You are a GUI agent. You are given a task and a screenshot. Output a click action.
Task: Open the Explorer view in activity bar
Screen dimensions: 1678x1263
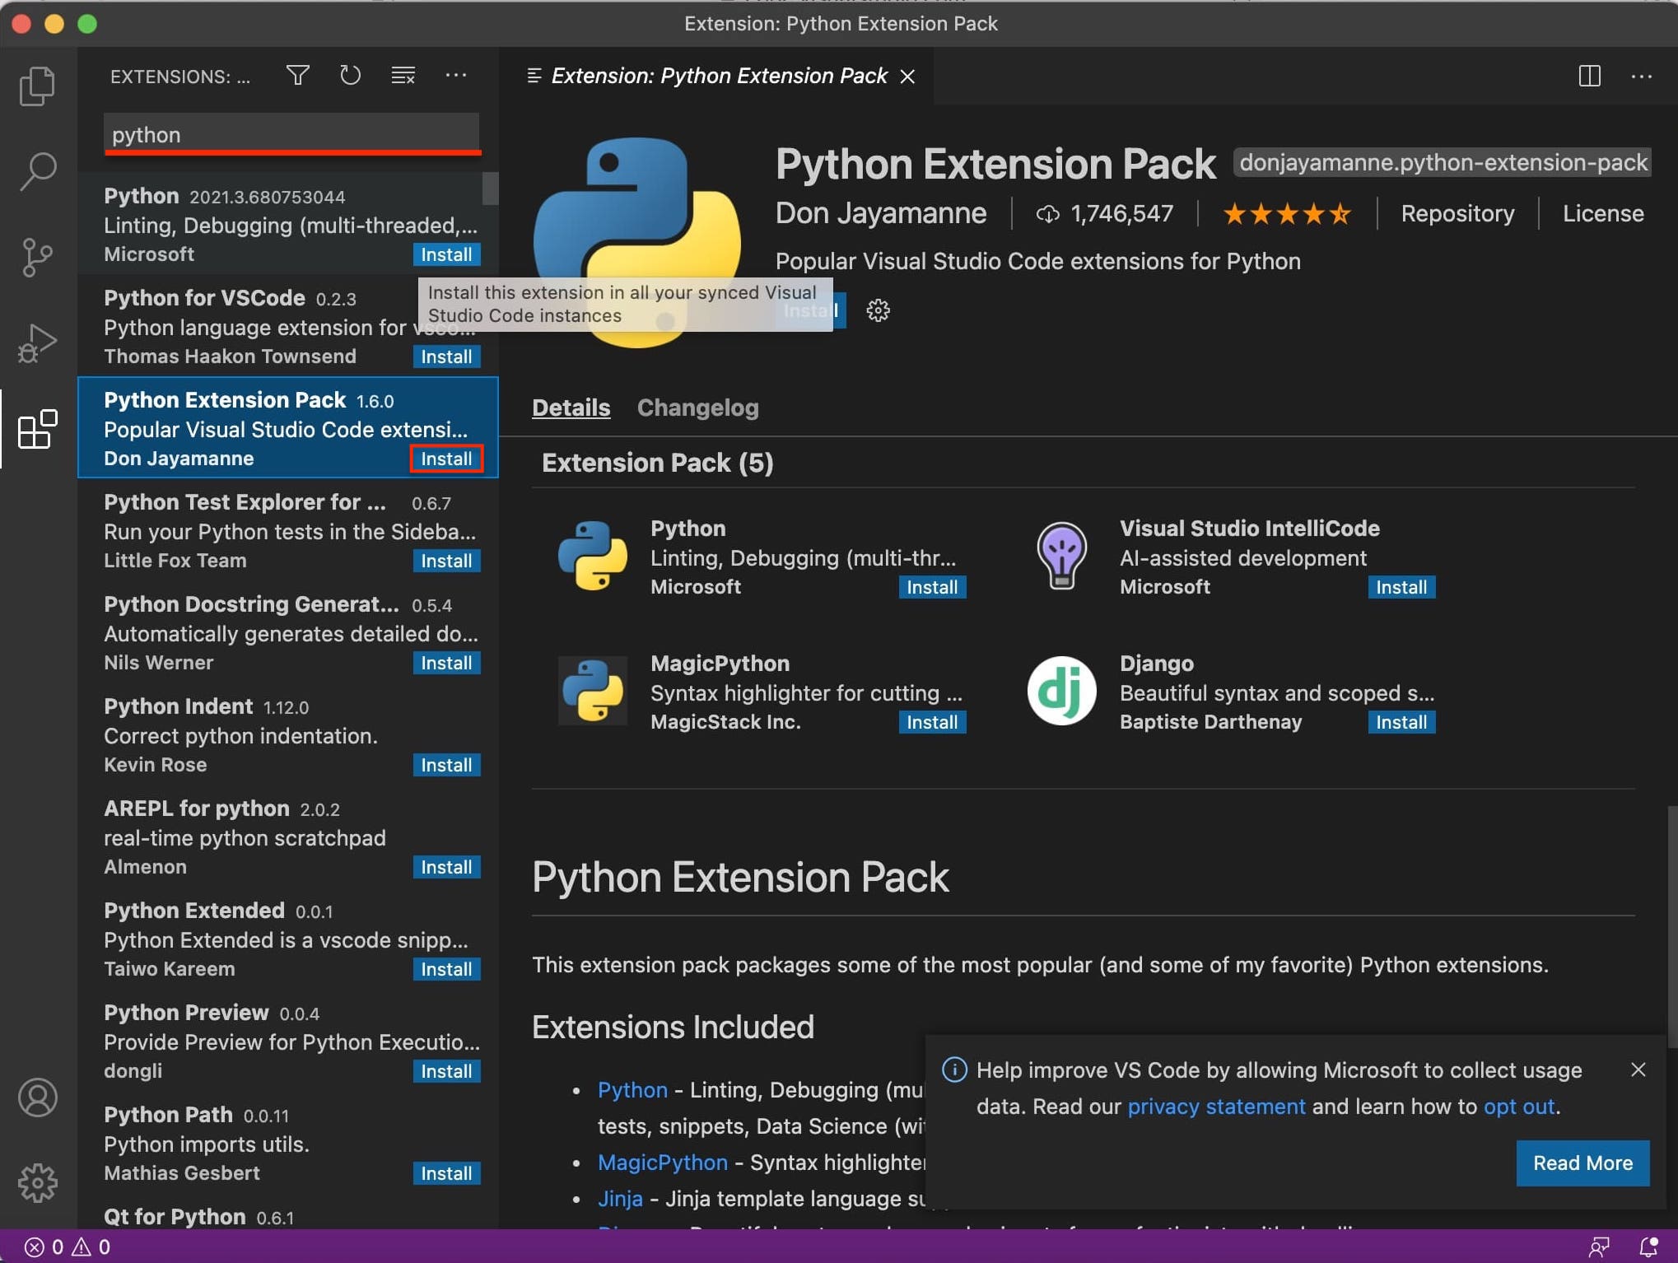pos(37,86)
